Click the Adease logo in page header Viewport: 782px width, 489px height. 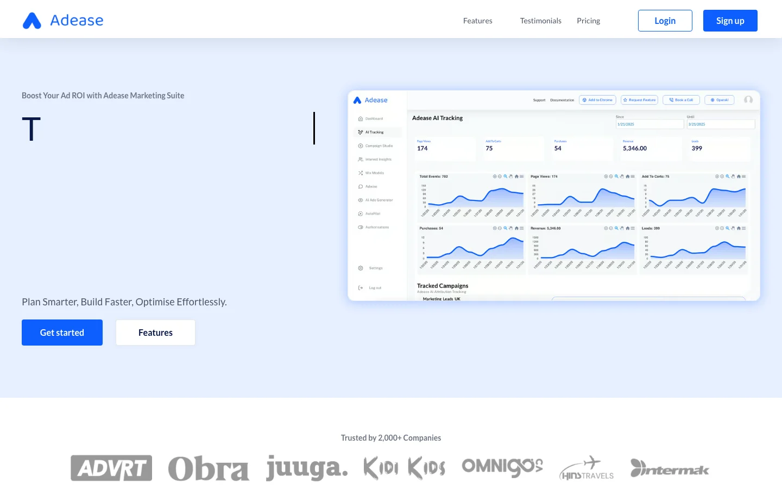[63, 21]
